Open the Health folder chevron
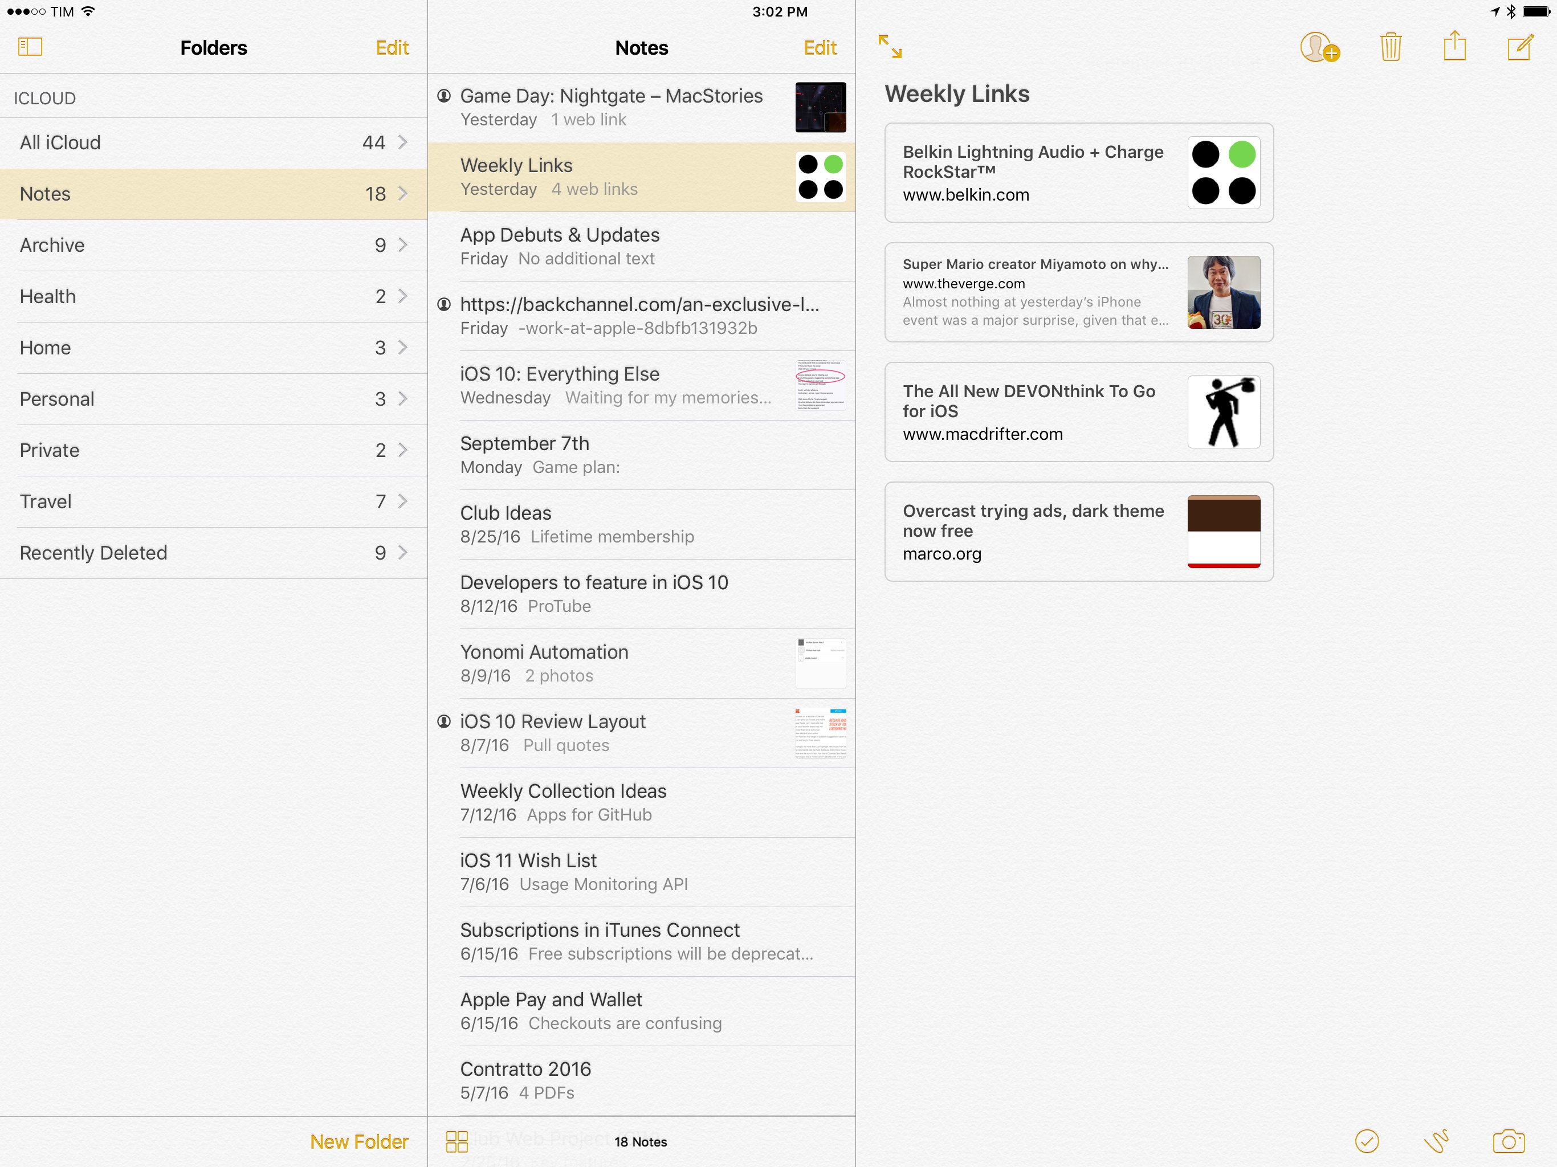Viewport: 1557px width, 1167px height. coord(402,296)
